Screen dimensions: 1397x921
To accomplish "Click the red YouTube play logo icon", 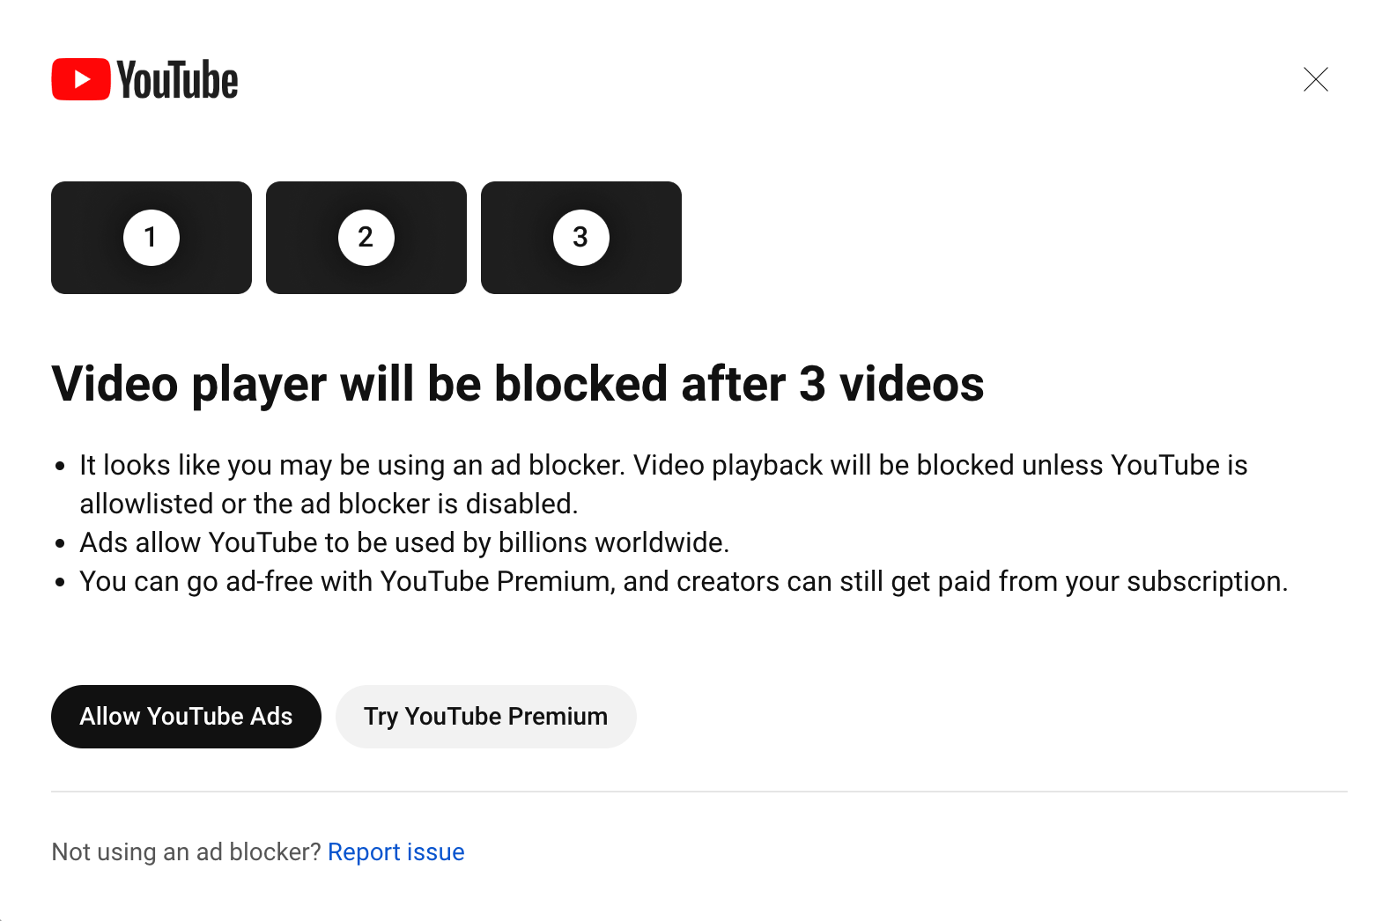I will click(x=81, y=79).
